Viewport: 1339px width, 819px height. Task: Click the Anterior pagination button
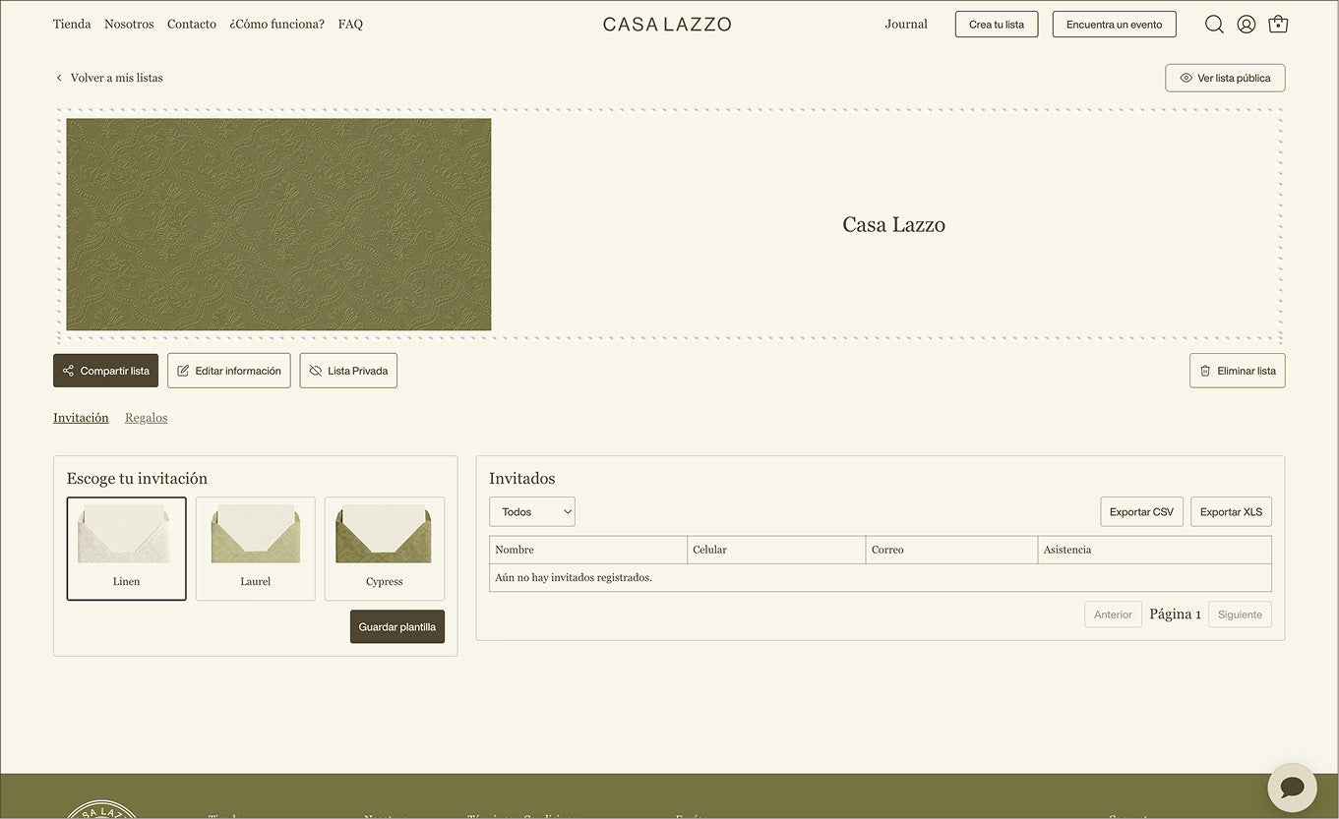1113,614
